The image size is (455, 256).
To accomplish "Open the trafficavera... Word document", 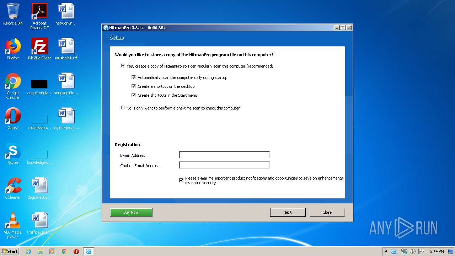I will [x=39, y=223].
